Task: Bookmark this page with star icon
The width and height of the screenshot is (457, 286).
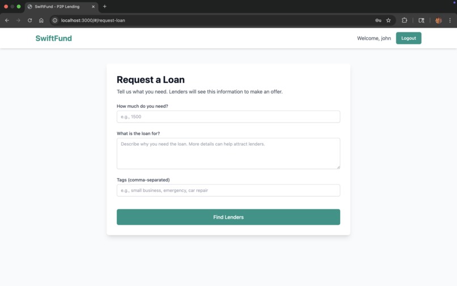Action: coord(388,20)
